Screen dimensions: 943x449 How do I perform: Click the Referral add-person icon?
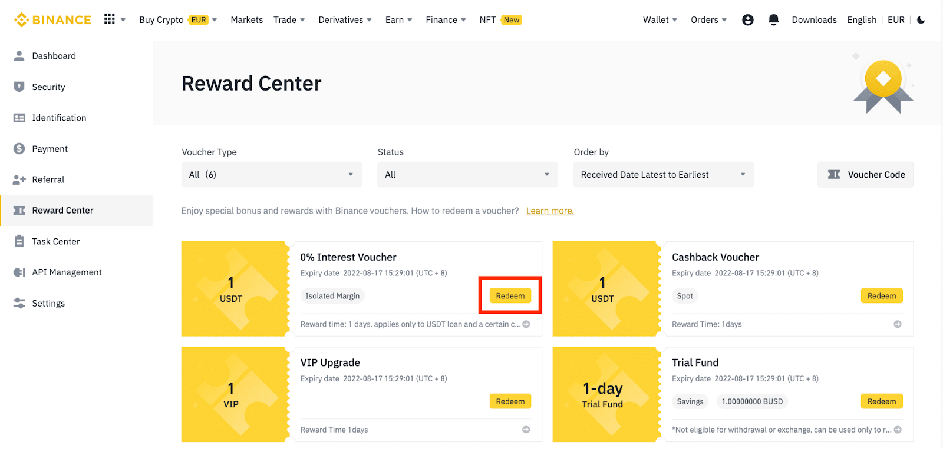point(19,179)
